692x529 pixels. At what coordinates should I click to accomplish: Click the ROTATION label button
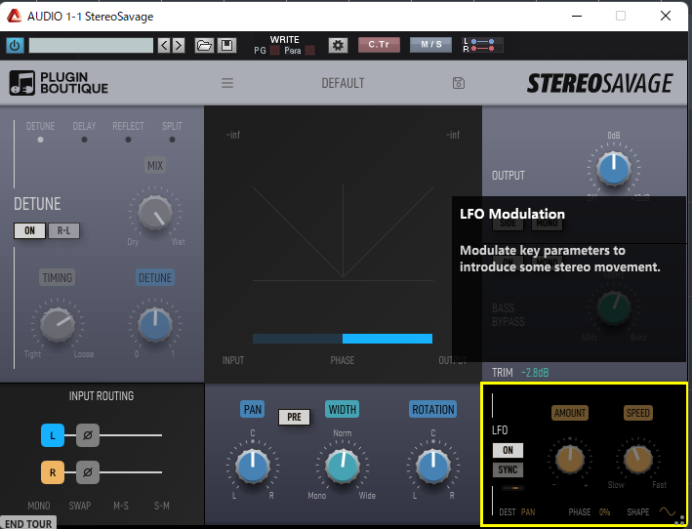pos(433,409)
